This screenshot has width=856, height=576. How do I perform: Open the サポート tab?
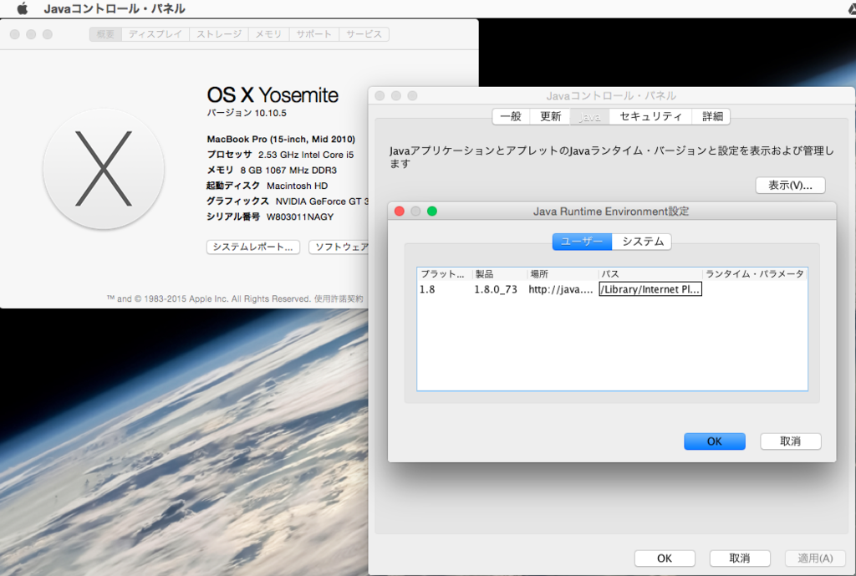coord(314,33)
